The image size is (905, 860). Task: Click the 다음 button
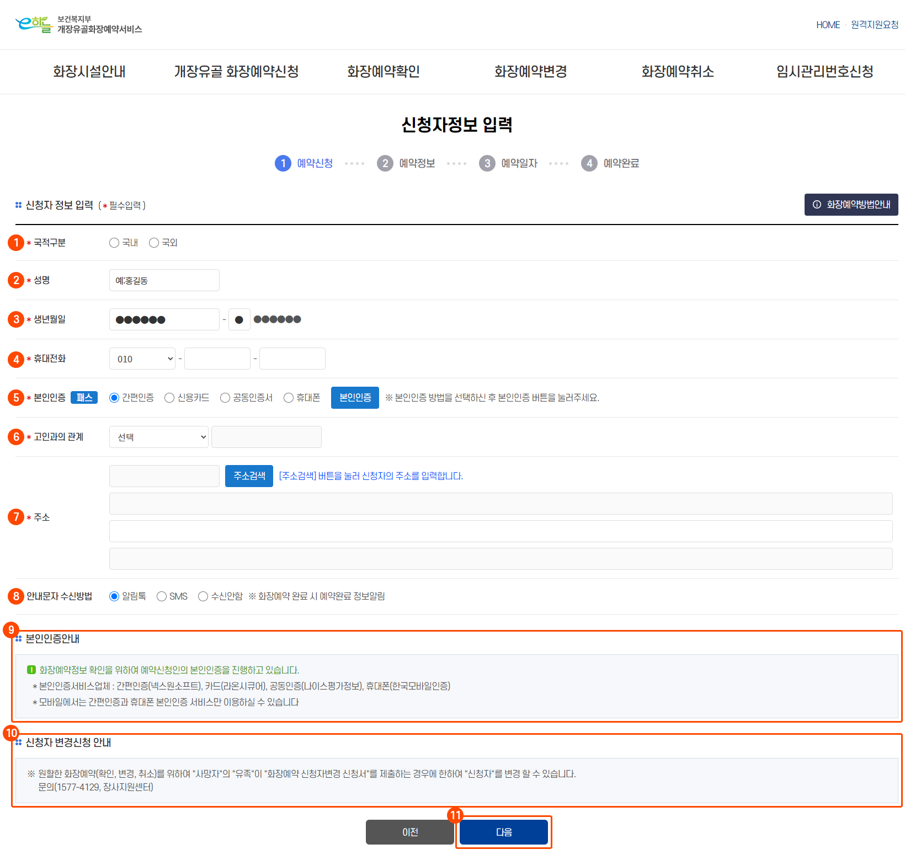504,832
